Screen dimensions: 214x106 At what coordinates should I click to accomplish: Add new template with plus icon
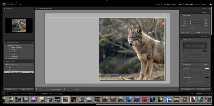click(32, 43)
